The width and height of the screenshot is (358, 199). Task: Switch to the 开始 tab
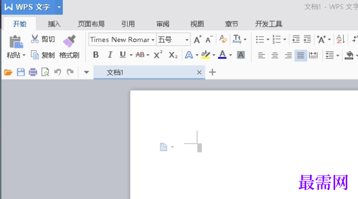click(20, 24)
